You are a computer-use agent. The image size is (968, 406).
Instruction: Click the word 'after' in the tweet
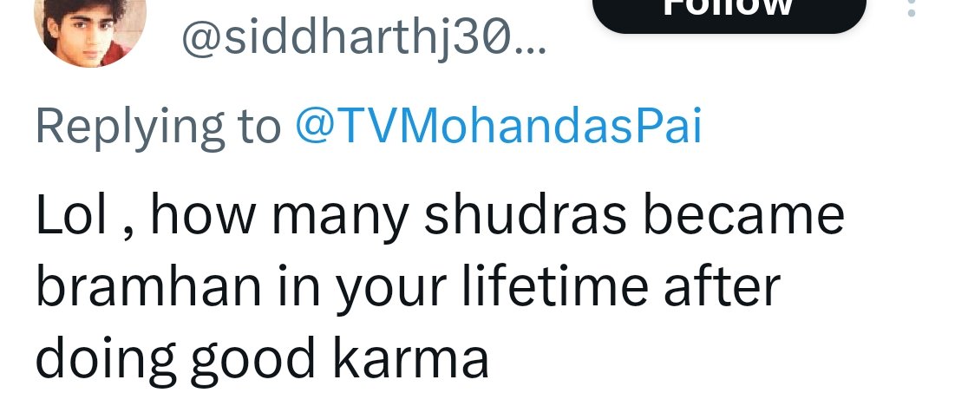pos(722,287)
